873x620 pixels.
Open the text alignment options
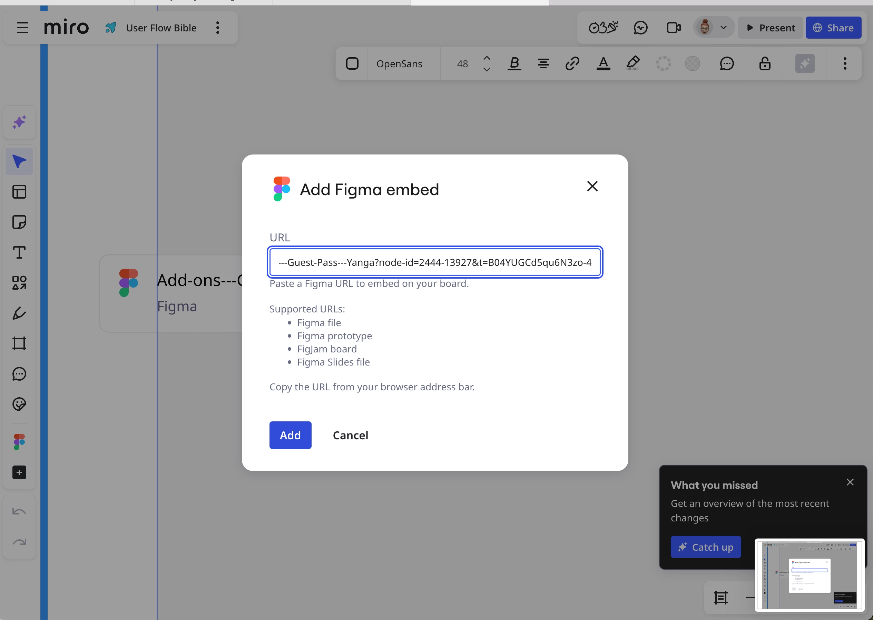click(x=543, y=63)
